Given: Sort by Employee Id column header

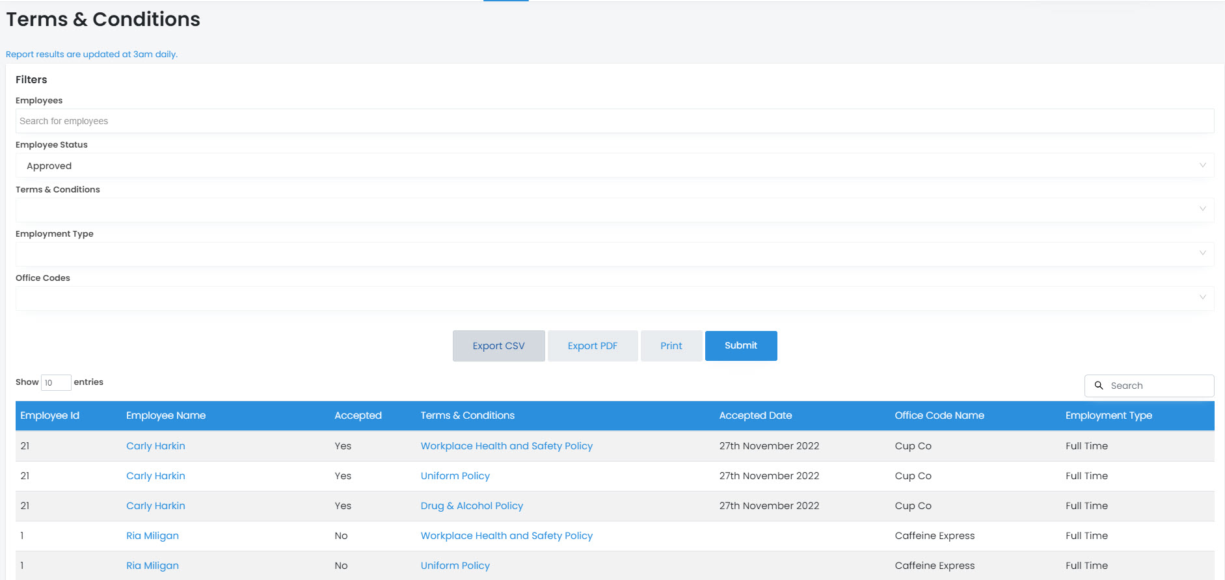Looking at the screenshot, I should point(50,415).
